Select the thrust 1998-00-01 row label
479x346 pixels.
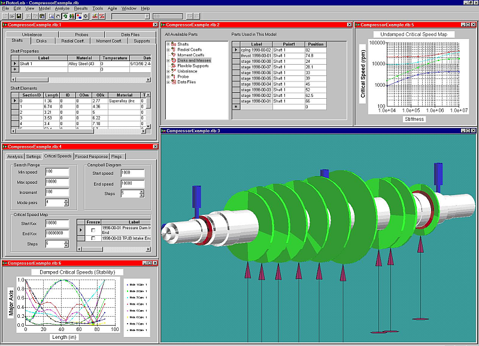tap(256, 56)
